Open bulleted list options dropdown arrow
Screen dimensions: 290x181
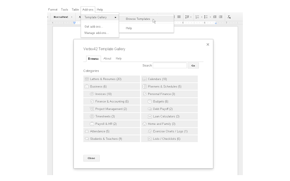[210, 17]
